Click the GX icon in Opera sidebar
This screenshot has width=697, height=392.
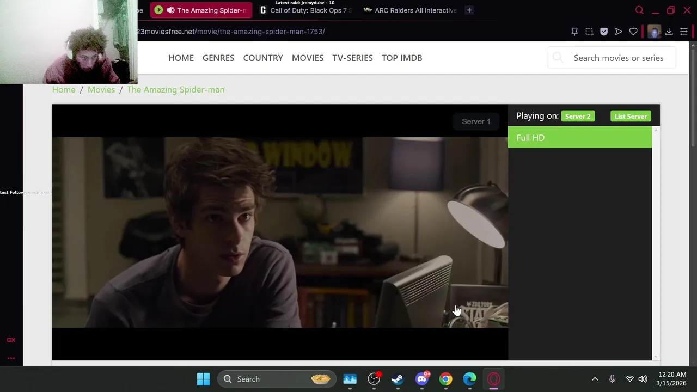click(x=11, y=340)
